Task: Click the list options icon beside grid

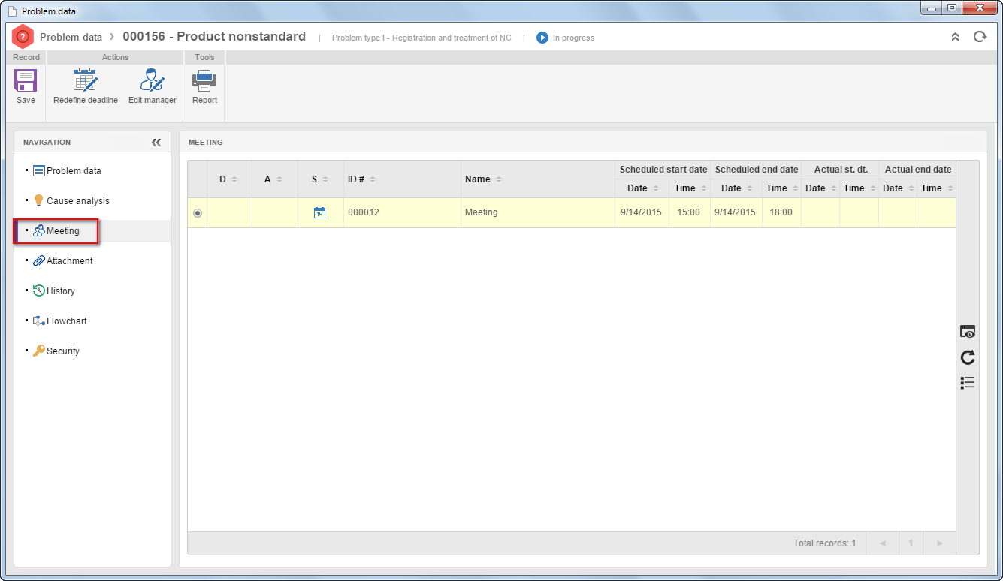Action: (x=968, y=383)
